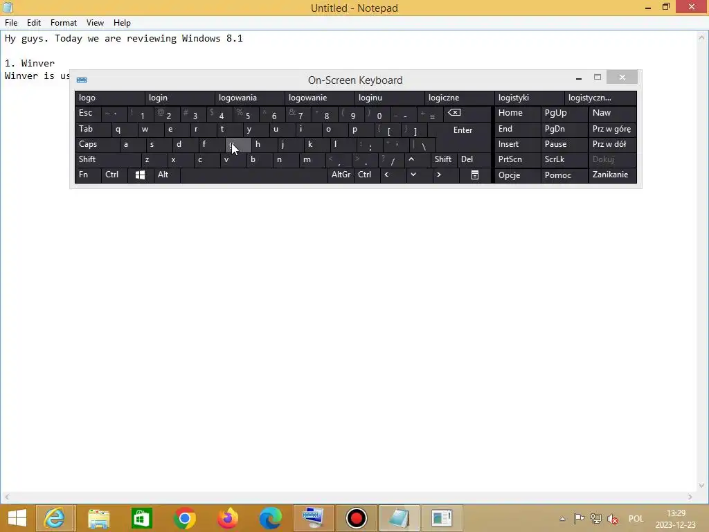Tap the Naw key on keyboard
The width and height of the screenshot is (709, 532).
pyautogui.click(x=612, y=113)
